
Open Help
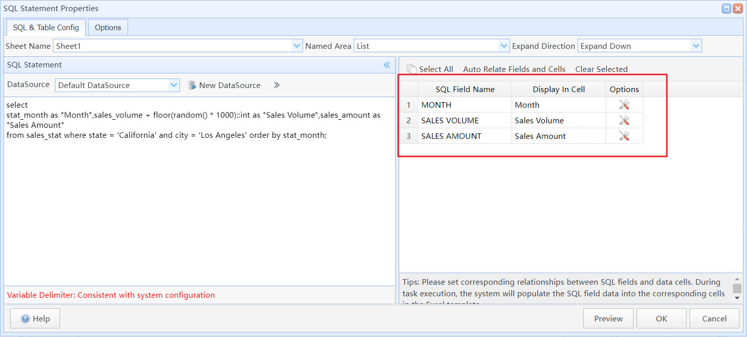click(x=35, y=318)
